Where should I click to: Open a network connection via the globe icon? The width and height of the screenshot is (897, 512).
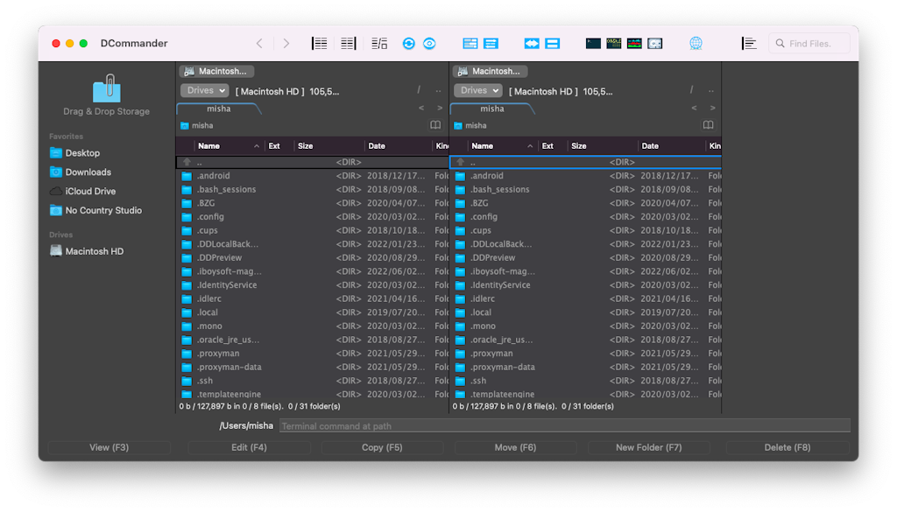(696, 42)
